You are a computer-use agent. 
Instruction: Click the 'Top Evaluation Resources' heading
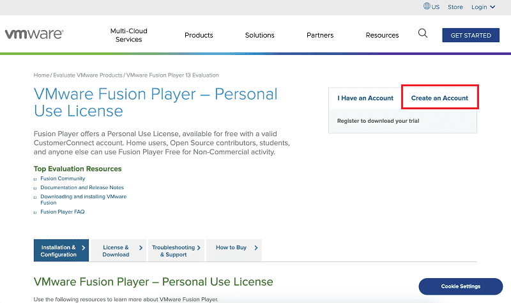tap(77, 169)
